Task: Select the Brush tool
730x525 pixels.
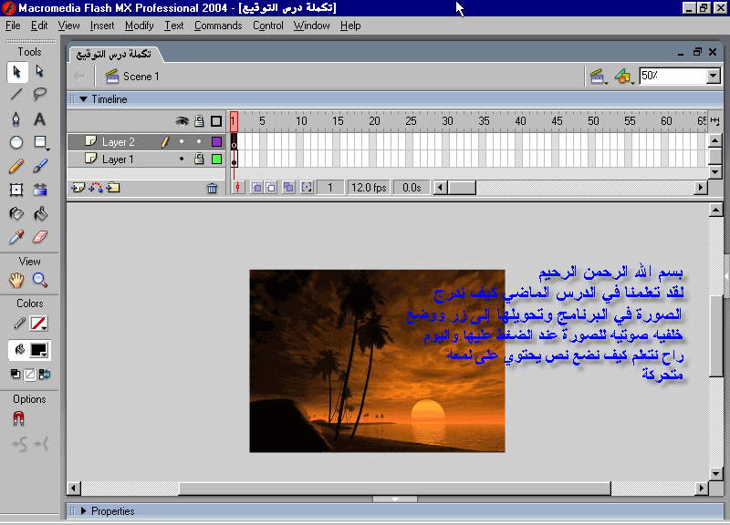Action: point(40,166)
